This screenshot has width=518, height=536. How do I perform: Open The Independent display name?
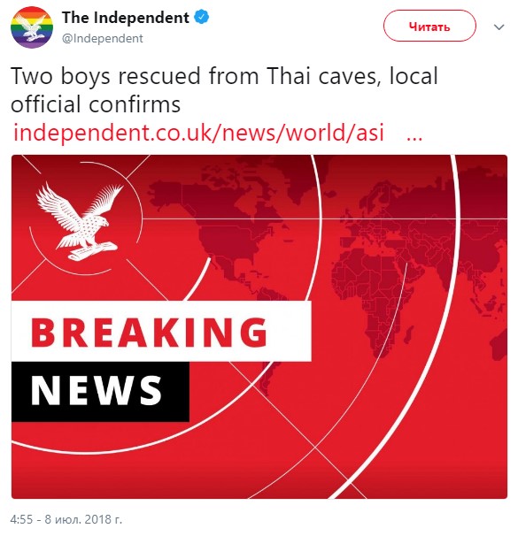126,18
